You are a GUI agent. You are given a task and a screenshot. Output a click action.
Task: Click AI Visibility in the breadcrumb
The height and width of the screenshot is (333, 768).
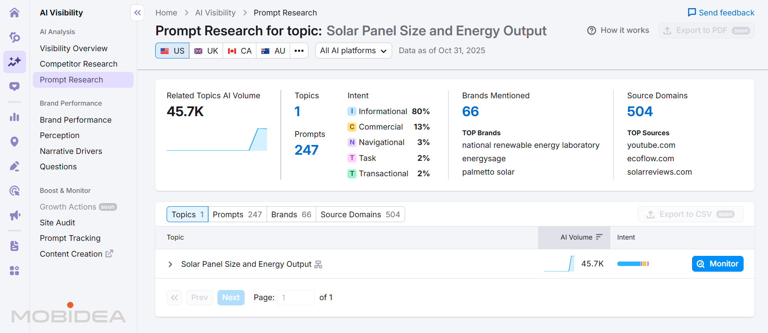[215, 13]
